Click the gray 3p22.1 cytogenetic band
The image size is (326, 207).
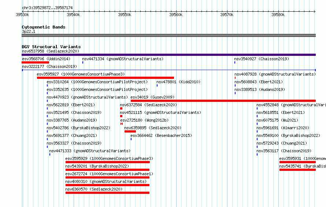(x=168, y=35)
